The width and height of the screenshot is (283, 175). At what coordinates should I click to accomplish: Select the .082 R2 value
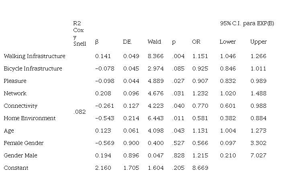tap(80, 112)
